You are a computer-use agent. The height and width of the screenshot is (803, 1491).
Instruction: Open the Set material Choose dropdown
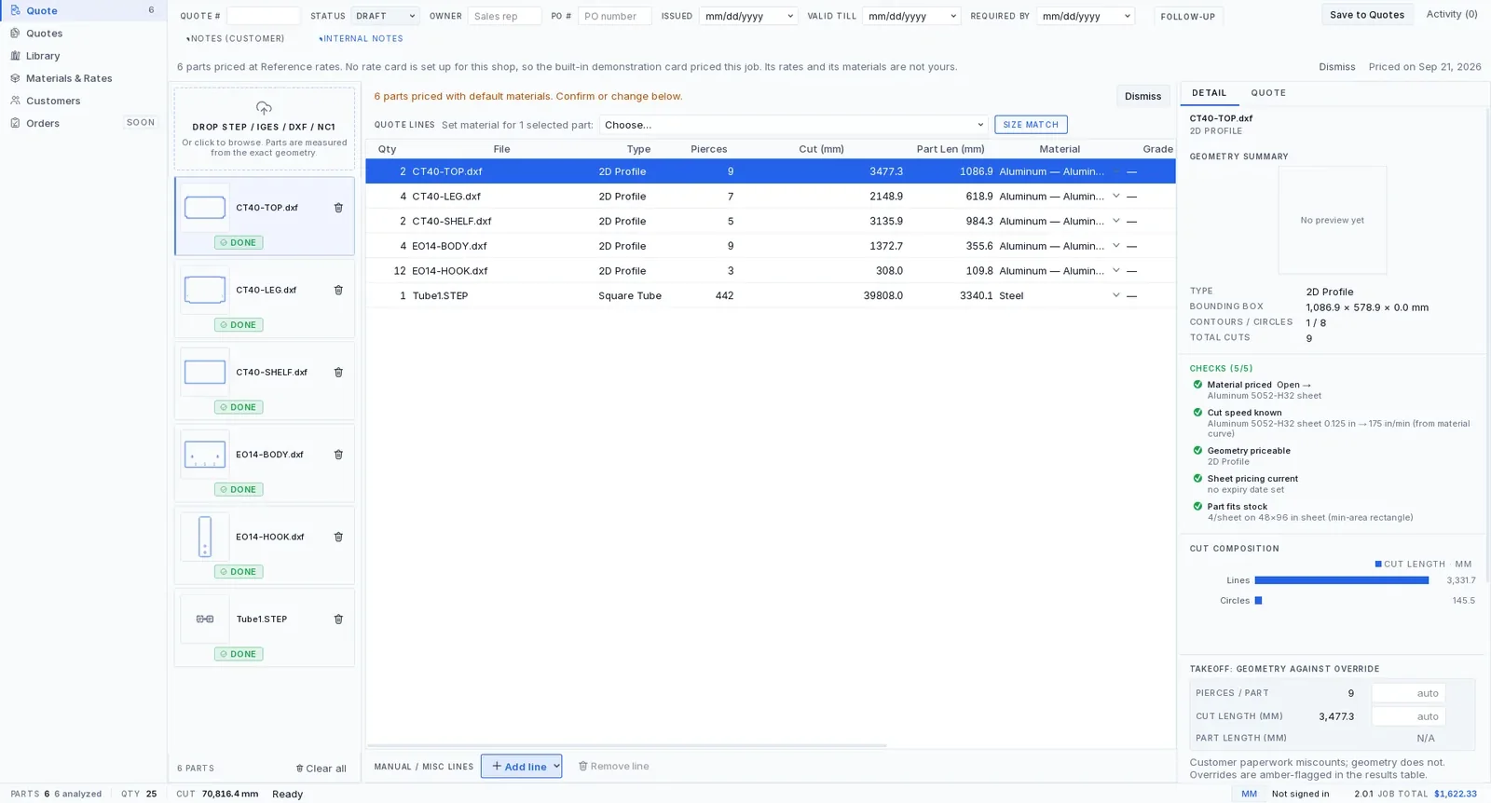[793, 125]
